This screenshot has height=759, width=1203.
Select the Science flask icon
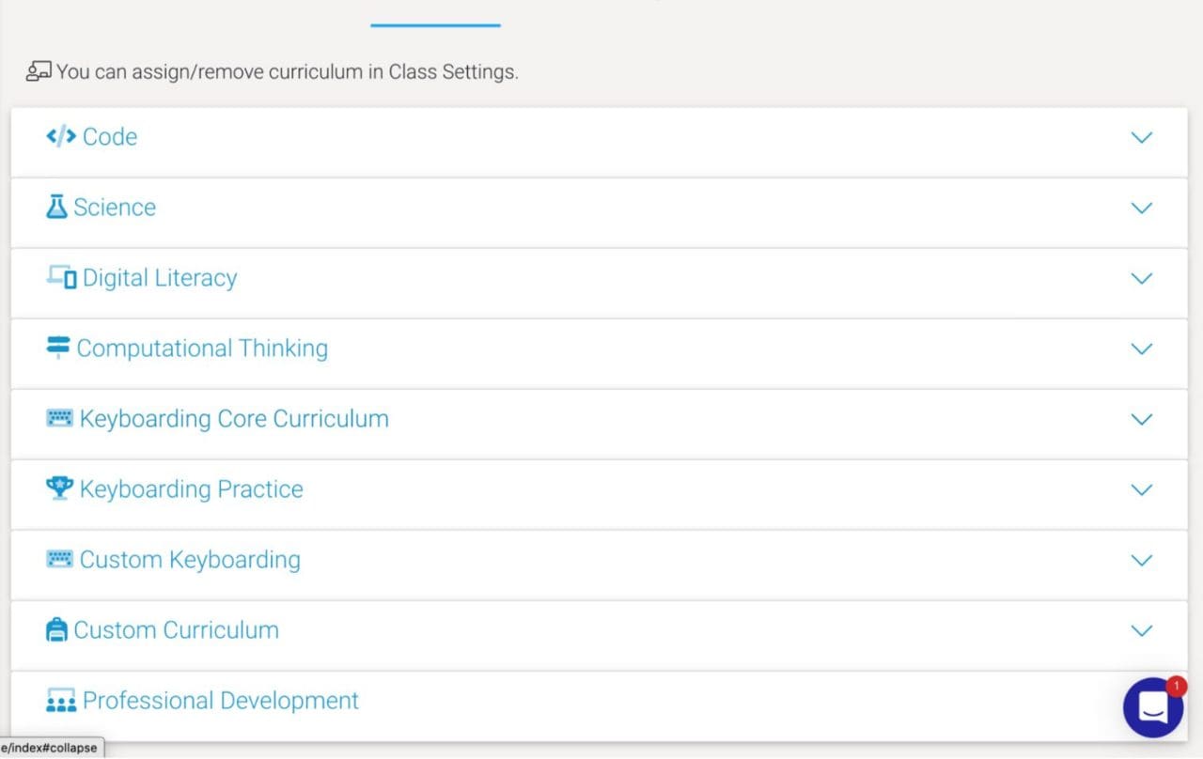click(58, 207)
